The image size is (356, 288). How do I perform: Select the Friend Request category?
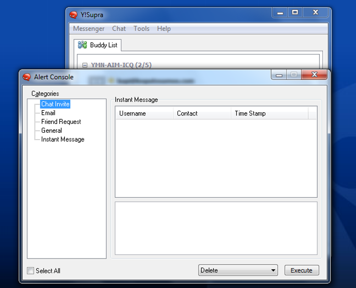(61, 122)
